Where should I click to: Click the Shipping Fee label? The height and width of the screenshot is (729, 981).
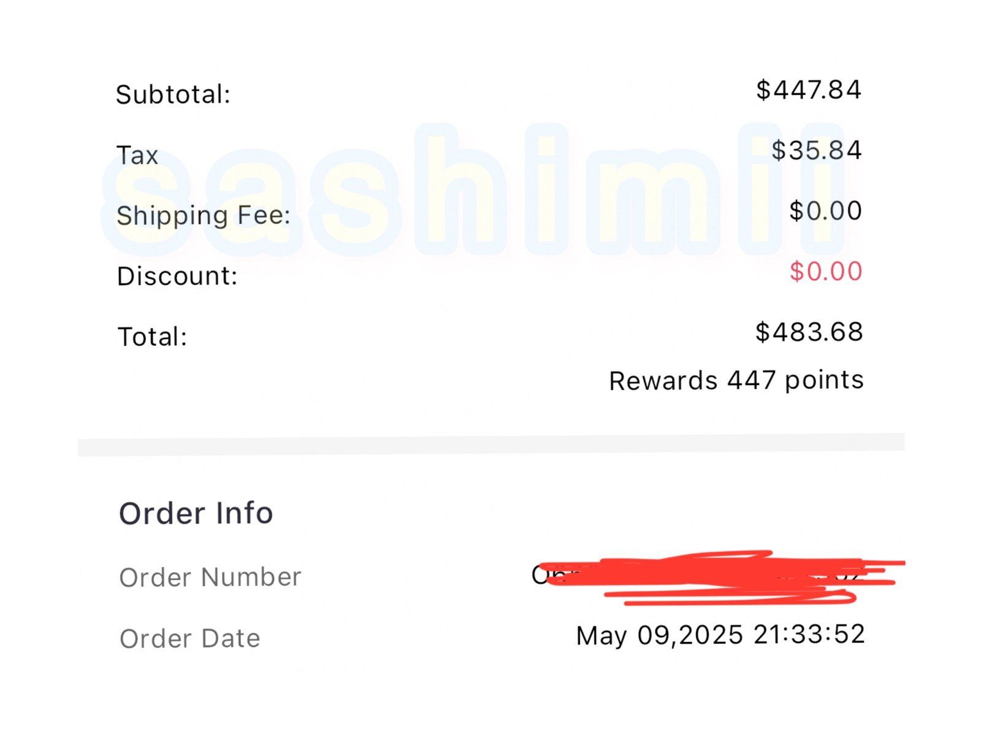click(x=203, y=215)
